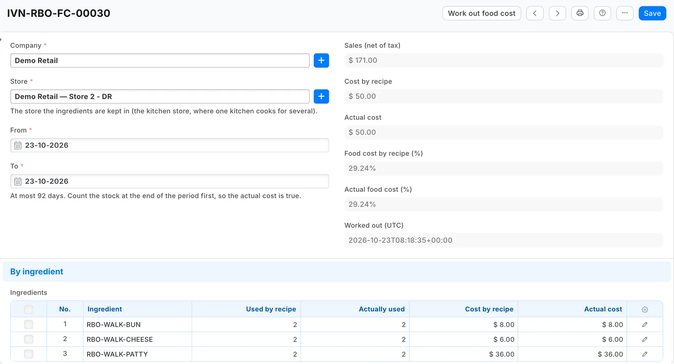Click the Actual food cost 29.24% value
674x364 pixels.
(x=504, y=205)
